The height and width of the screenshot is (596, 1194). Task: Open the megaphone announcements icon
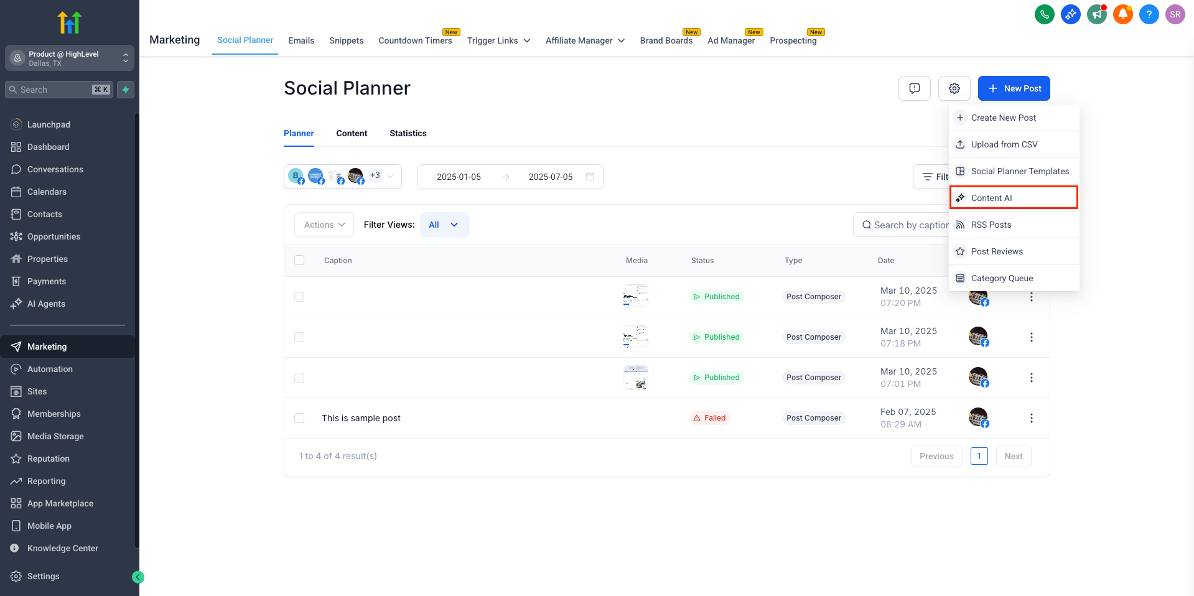click(x=1096, y=14)
